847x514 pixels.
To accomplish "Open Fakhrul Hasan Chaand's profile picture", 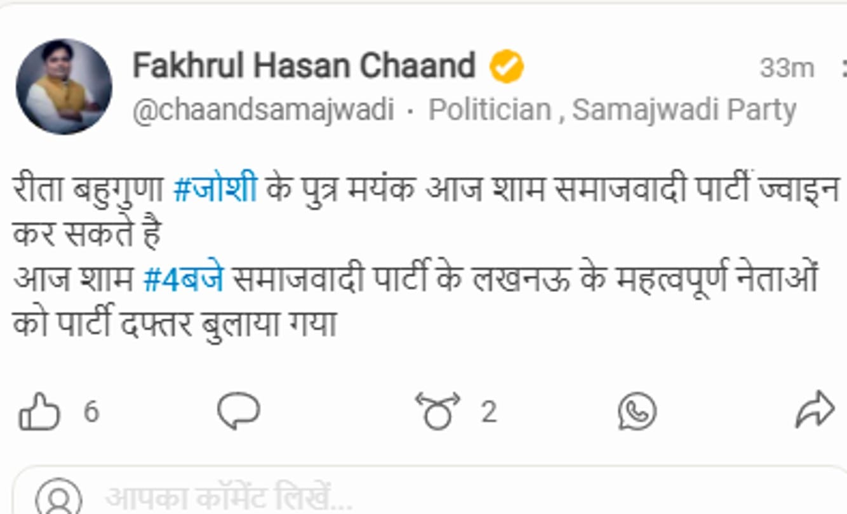I will (x=64, y=86).
